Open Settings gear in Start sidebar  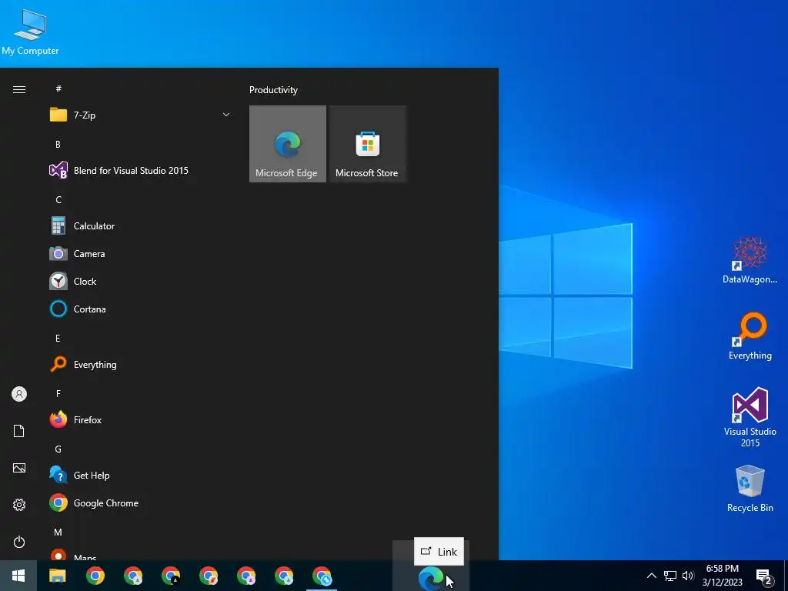click(19, 505)
